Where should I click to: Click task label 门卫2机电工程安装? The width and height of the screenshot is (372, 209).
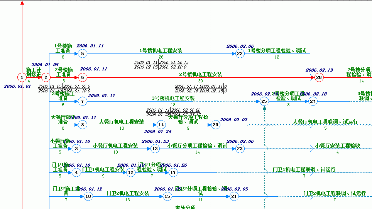pyautogui.click(x=128, y=193)
